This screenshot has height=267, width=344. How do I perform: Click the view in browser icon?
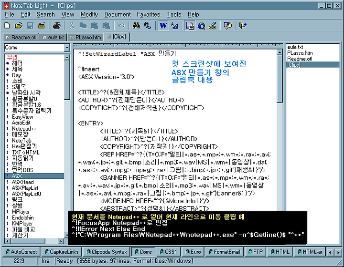click(201, 26)
